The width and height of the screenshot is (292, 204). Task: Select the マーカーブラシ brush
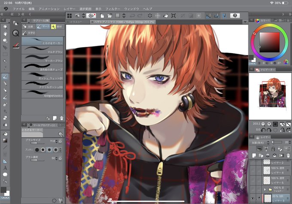[43, 58]
